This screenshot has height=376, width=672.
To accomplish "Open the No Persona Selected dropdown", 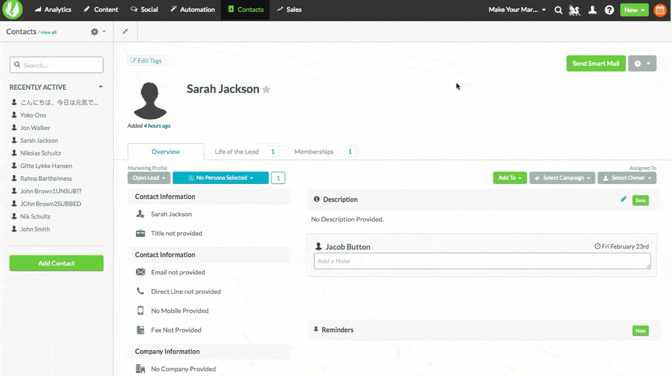I will click(221, 178).
